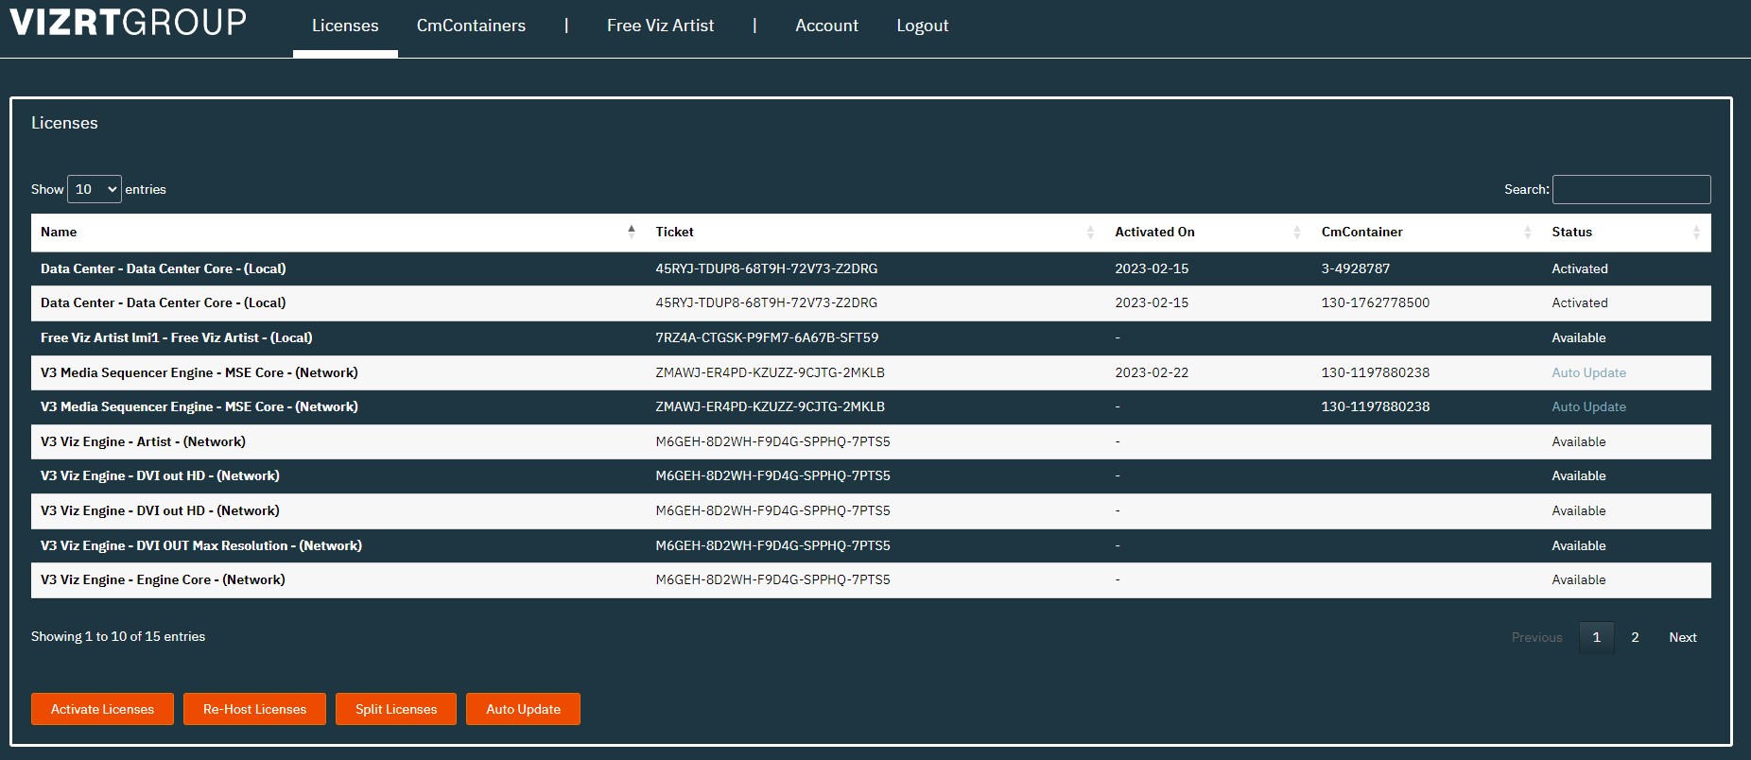Sort table by CmContainer column
Image resolution: width=1751 pixels, height=760 pixels.
[1427, 232]
